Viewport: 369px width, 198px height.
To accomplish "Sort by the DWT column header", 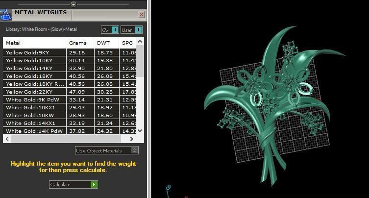I will (106, 43).
